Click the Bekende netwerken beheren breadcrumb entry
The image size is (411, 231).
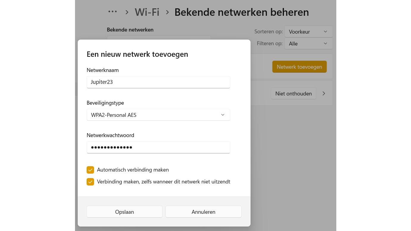tap(242, 12)
